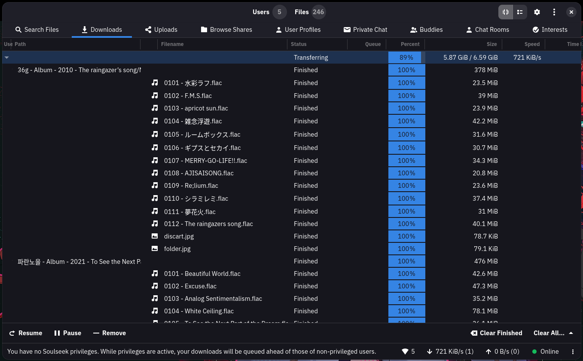
Task: Click the music note icon for F.M.S.flac
Action: [x=155, y=95]
